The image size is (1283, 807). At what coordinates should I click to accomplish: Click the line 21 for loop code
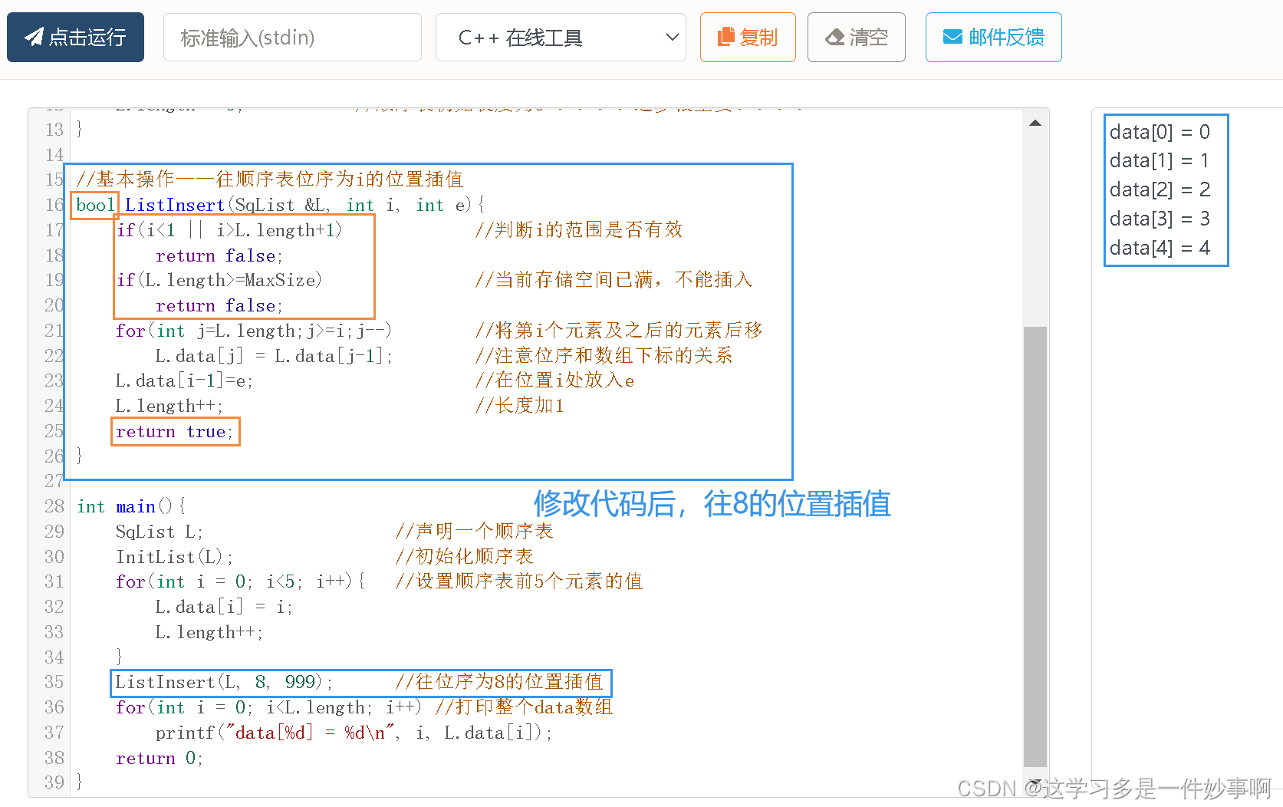click(x=254, y=331)
